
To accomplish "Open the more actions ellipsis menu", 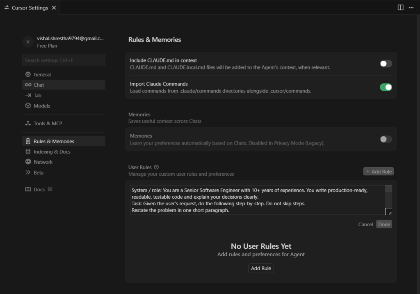I will pyautogui.click(x=411, y=7).
